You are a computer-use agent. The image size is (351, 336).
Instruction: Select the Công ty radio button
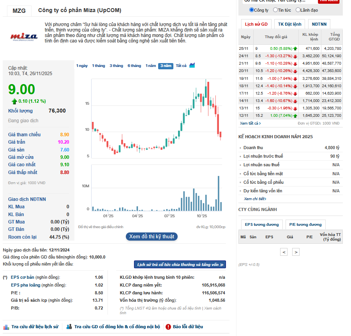[x=252, y=10]
